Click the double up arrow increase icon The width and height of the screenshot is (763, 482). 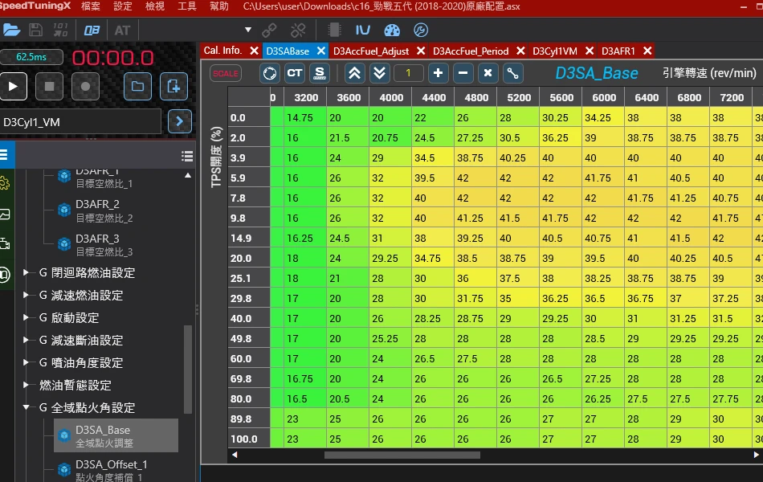pos(354,74)
